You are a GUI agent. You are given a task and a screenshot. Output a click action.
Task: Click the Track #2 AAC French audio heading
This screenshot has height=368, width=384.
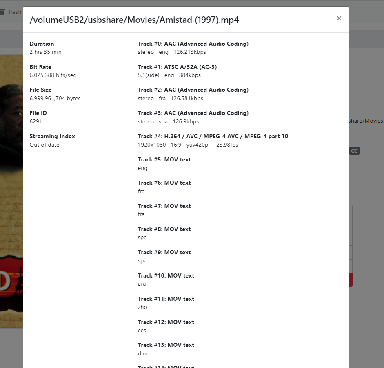[x=193, y=90]
